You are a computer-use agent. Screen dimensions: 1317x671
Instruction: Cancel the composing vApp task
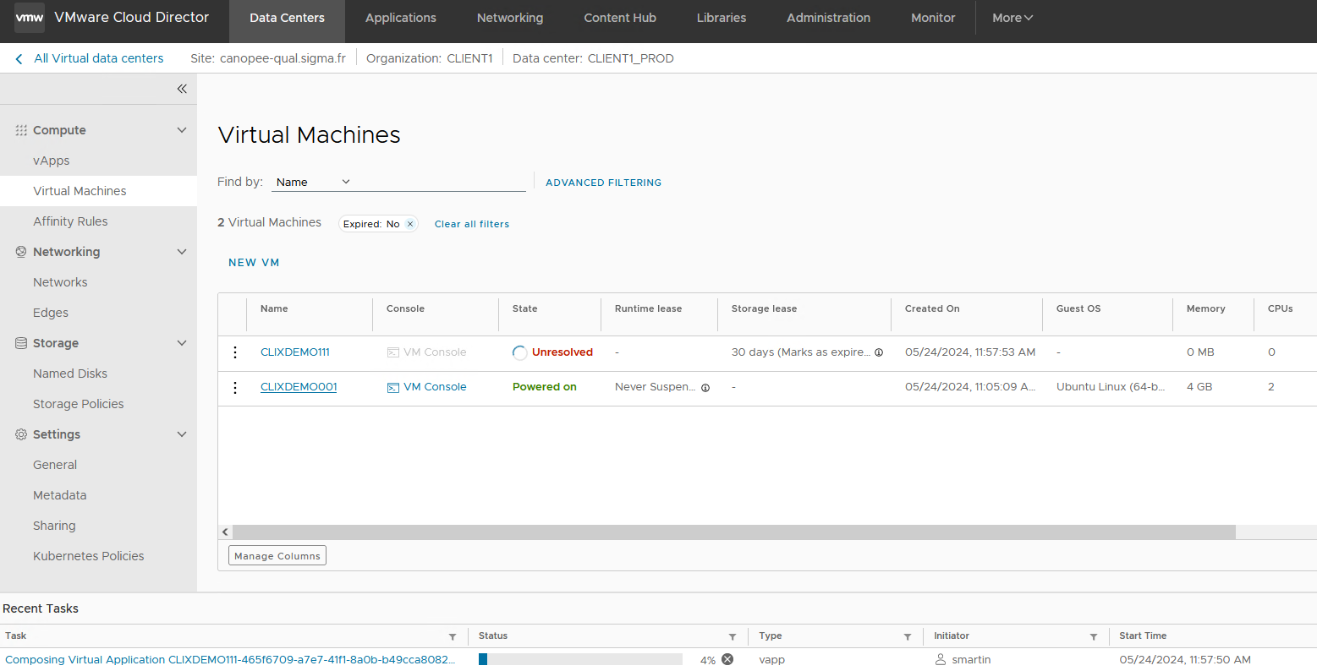click(x=727, y=659)
